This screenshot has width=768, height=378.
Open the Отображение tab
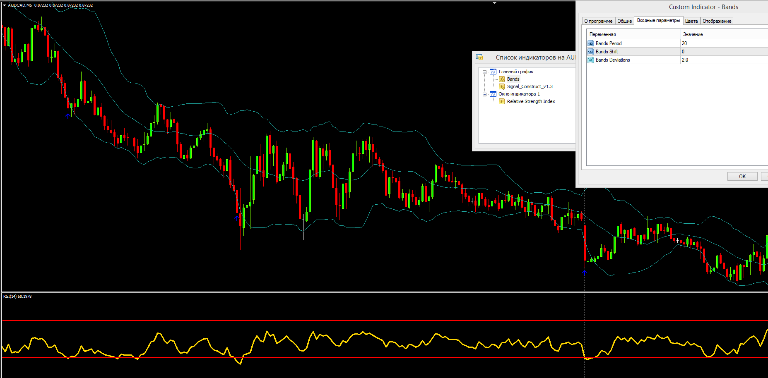coord(717,21)
